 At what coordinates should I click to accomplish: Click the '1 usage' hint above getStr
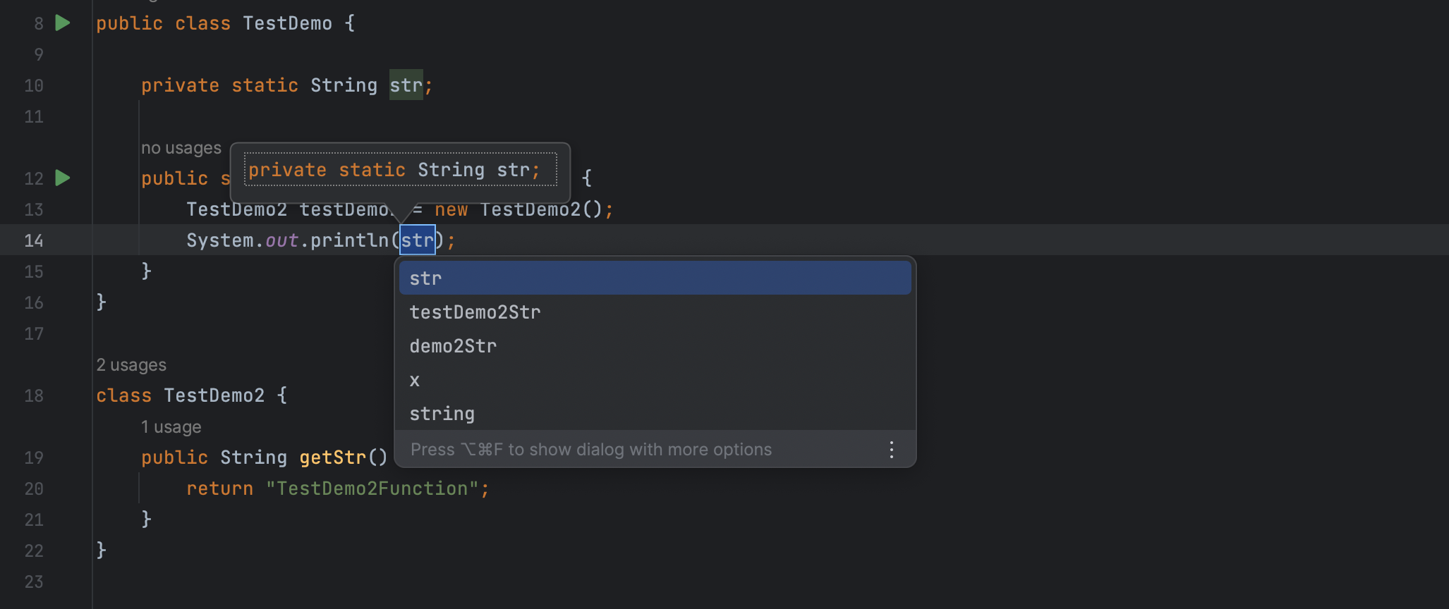point(171,427)
